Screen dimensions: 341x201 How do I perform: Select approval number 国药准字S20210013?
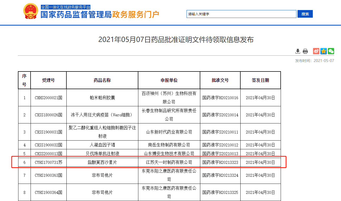coord(220,154)
